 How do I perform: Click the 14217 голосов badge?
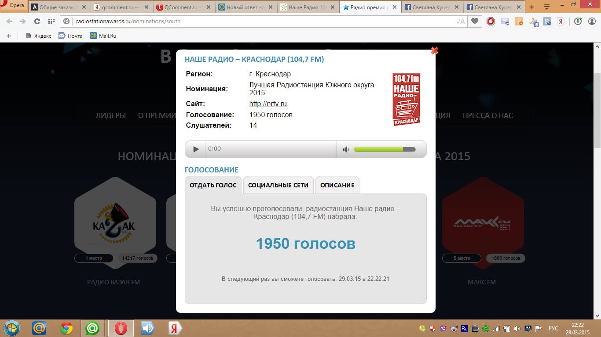coord(138,258)
